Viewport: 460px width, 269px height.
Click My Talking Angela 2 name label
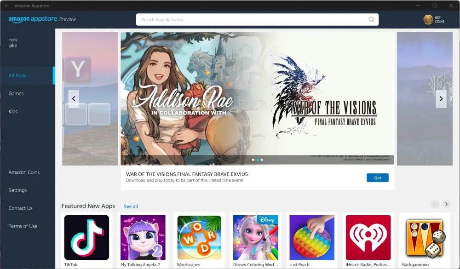(140, 264)
